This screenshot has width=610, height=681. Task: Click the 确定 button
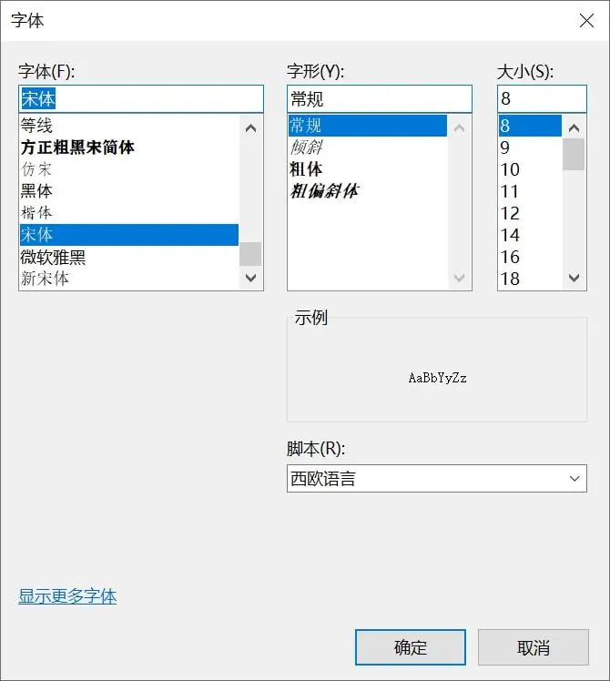(410, 647)
